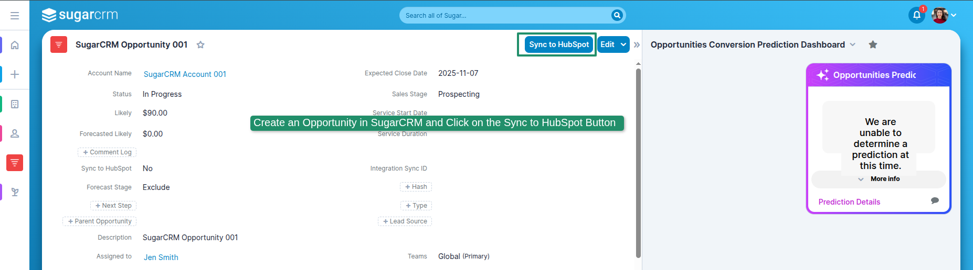Click the search magnifier icon

tap(617, 15)
